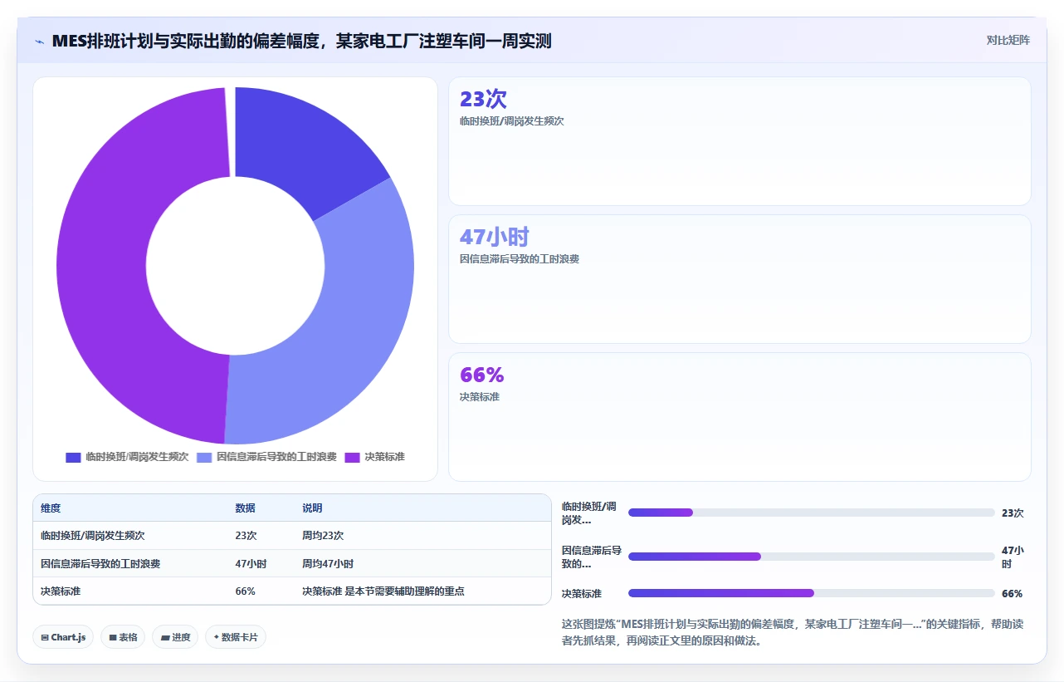
Task: Open the 66% data card
Action: pyautogui.click(x=739, y=417)
